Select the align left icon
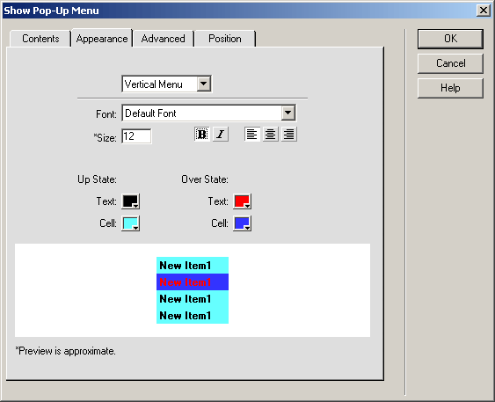Viewport: 495px width, 402px height. pyautogui.click(x=252, y=135)
